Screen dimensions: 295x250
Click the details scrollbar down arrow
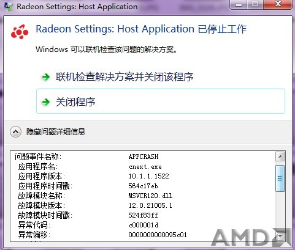(280, 237)
